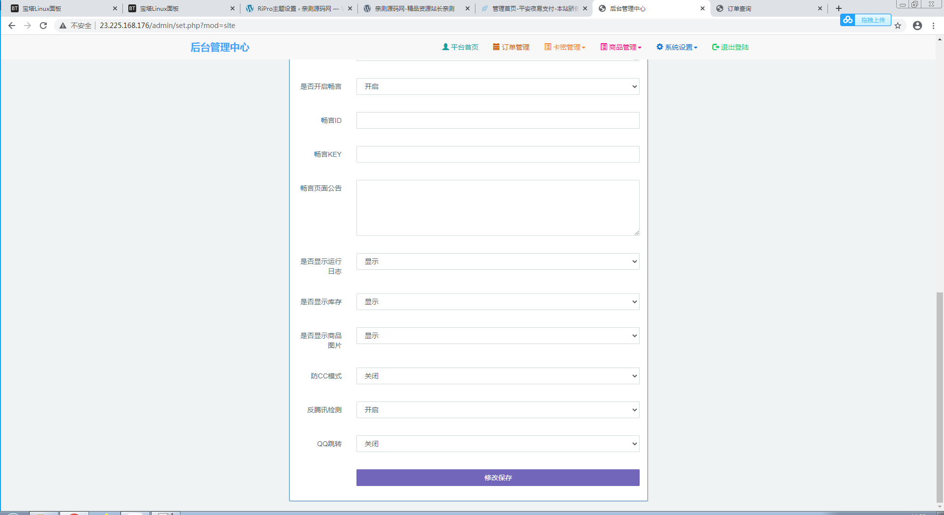Image resolution: width=944 pixels, height=515 pixels.
Task: Close the RiPro主题设置 tab
Action: (350, 8)
